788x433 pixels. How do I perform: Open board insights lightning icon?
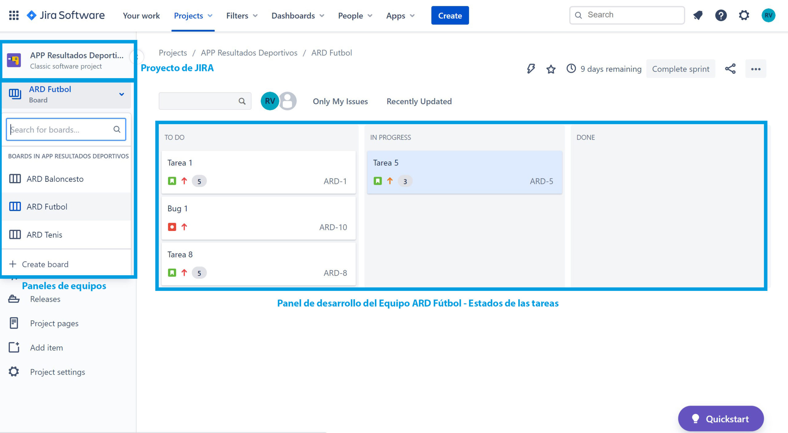click(531, 69)
